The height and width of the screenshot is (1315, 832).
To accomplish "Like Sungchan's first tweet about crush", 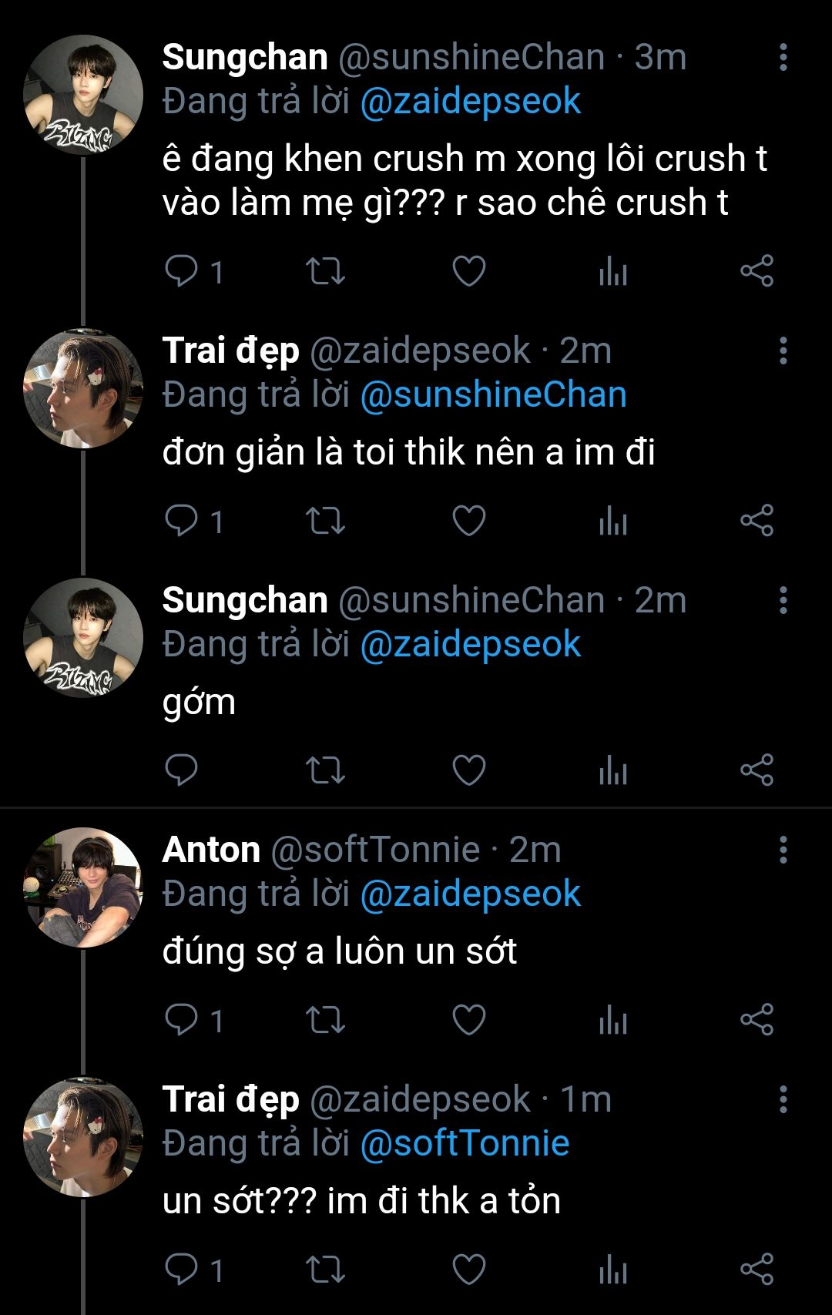I will (468, 271).
